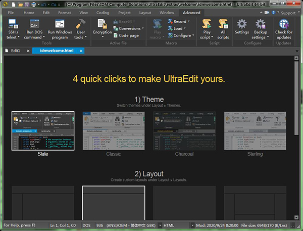Click the Encryption file icon

pos(102,24)
